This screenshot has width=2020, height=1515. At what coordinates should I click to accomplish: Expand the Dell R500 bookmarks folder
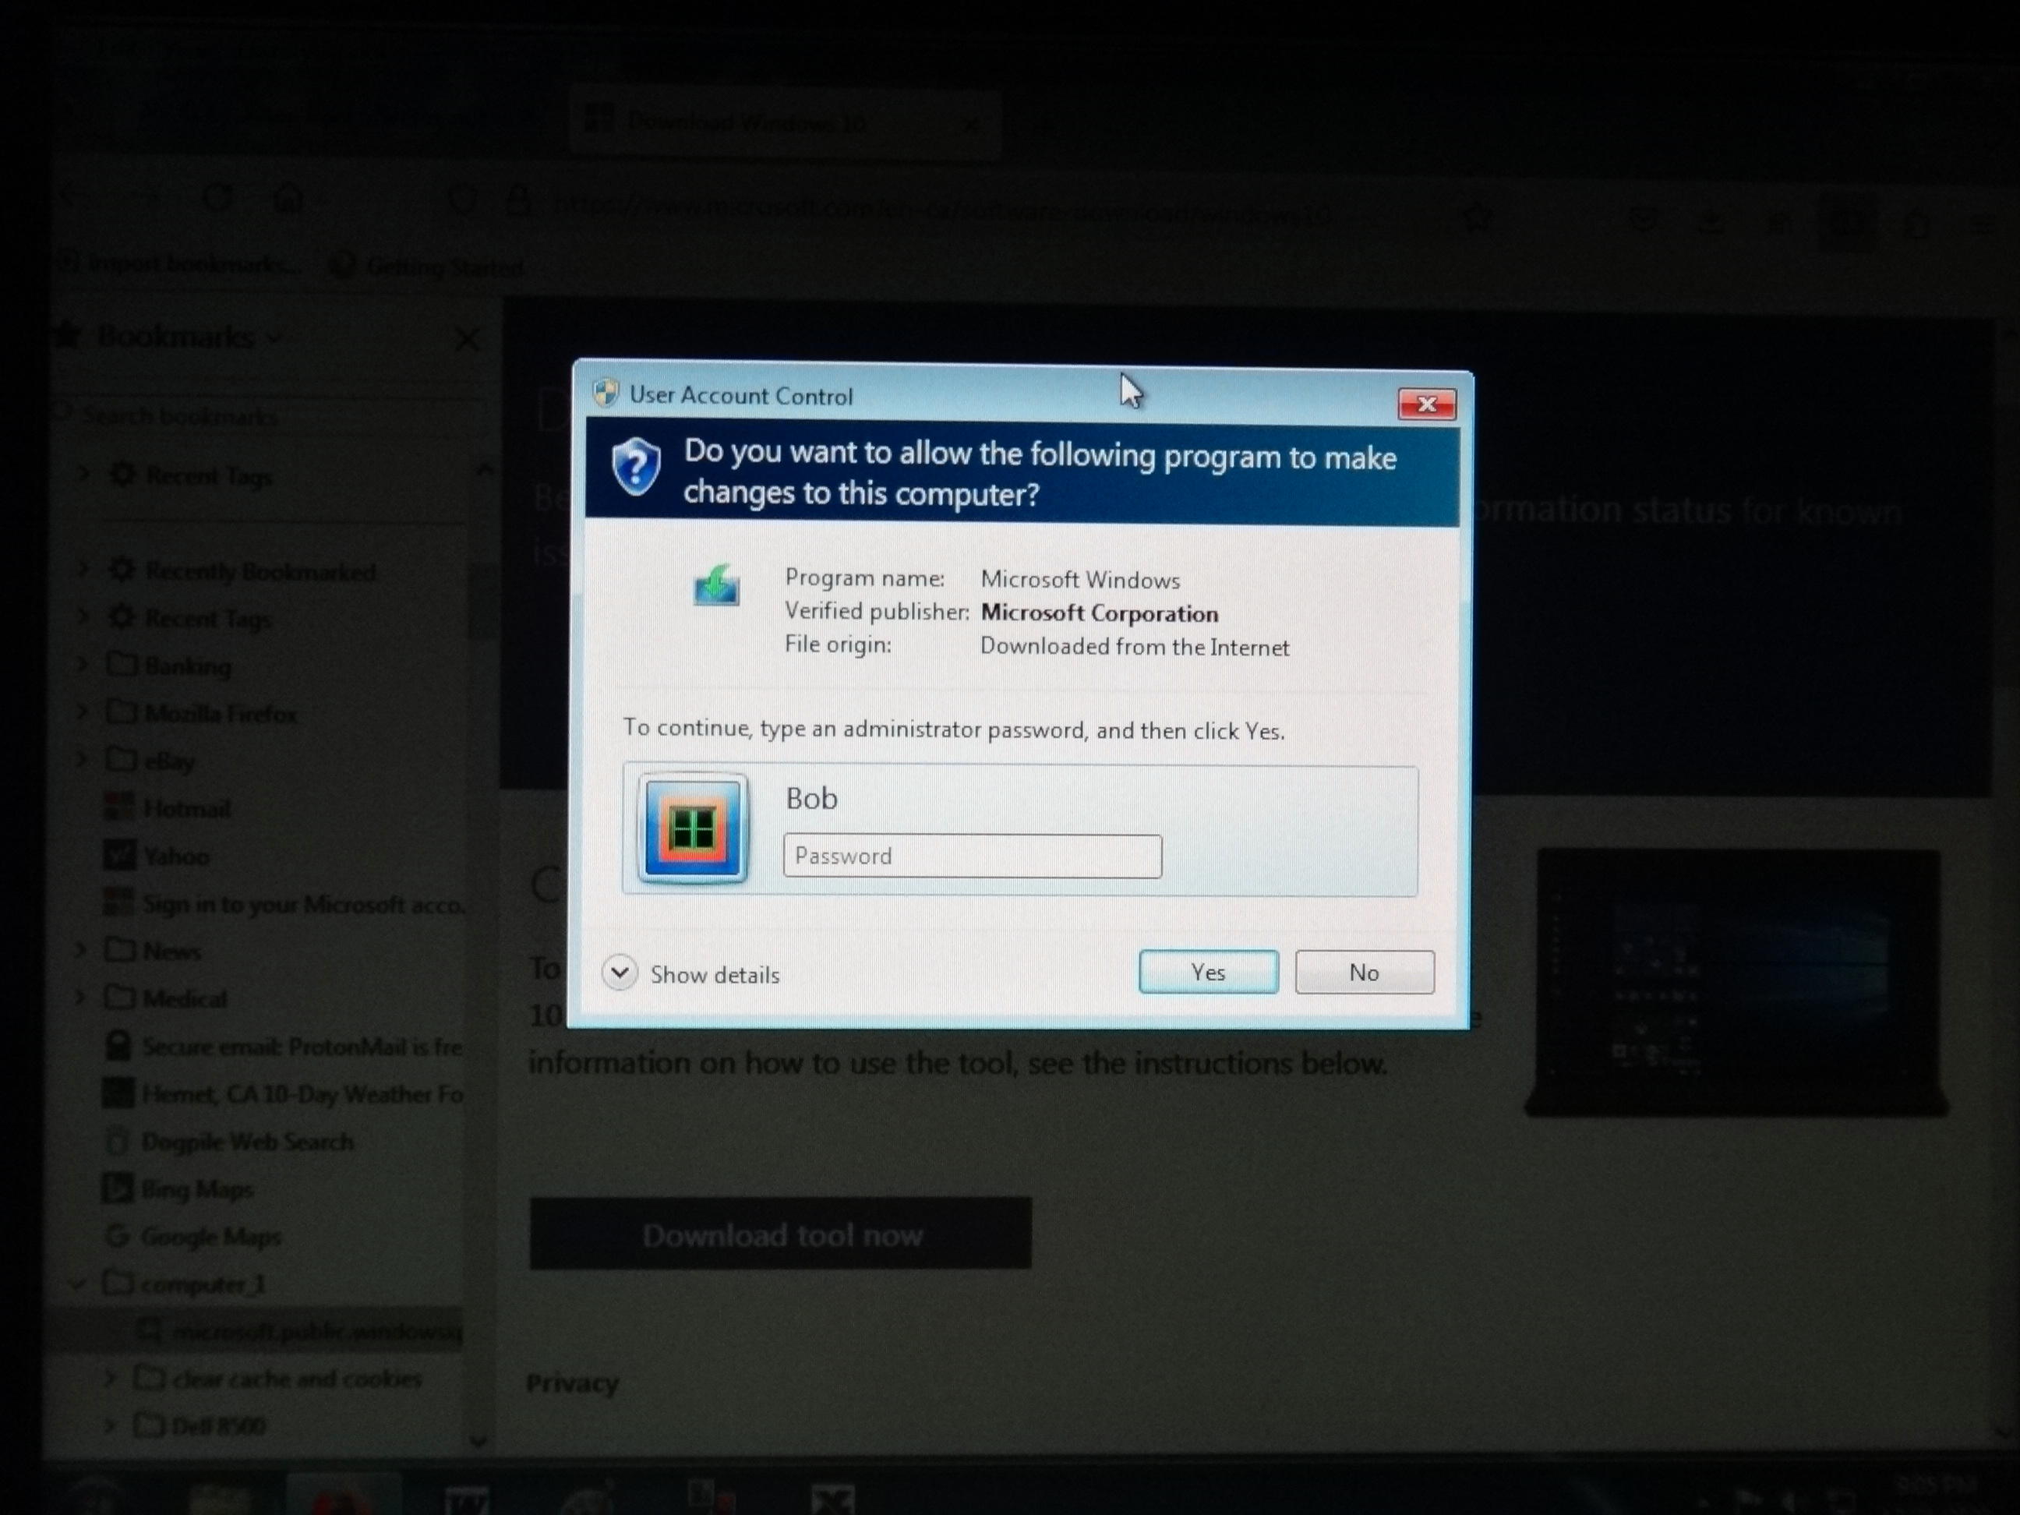(x=111, y=1425)
